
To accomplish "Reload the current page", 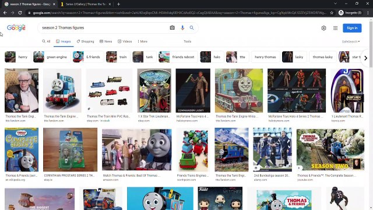I will (x=20, y=13).
